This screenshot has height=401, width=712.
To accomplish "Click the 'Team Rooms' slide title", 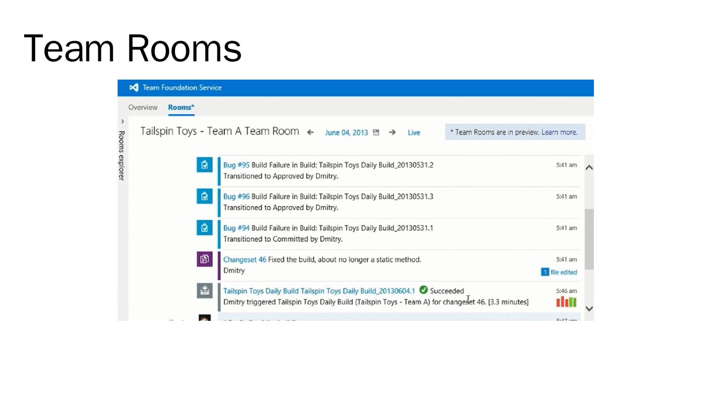I will 132,48.
